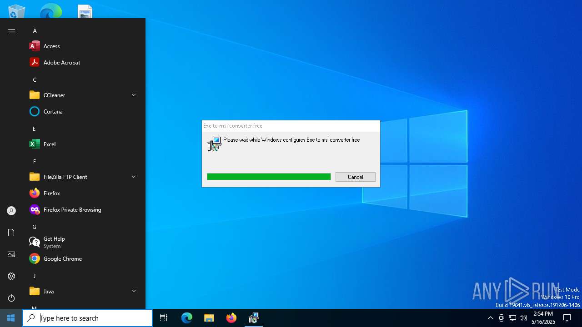Click the Power button in Start
The width and height of the screenshot is (582, 327).
pyautogui.click(x=11, y=298)
